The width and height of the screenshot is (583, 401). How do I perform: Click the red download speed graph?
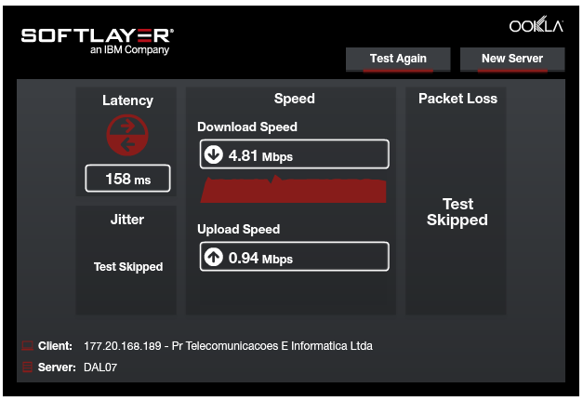[x=293, y=190]
